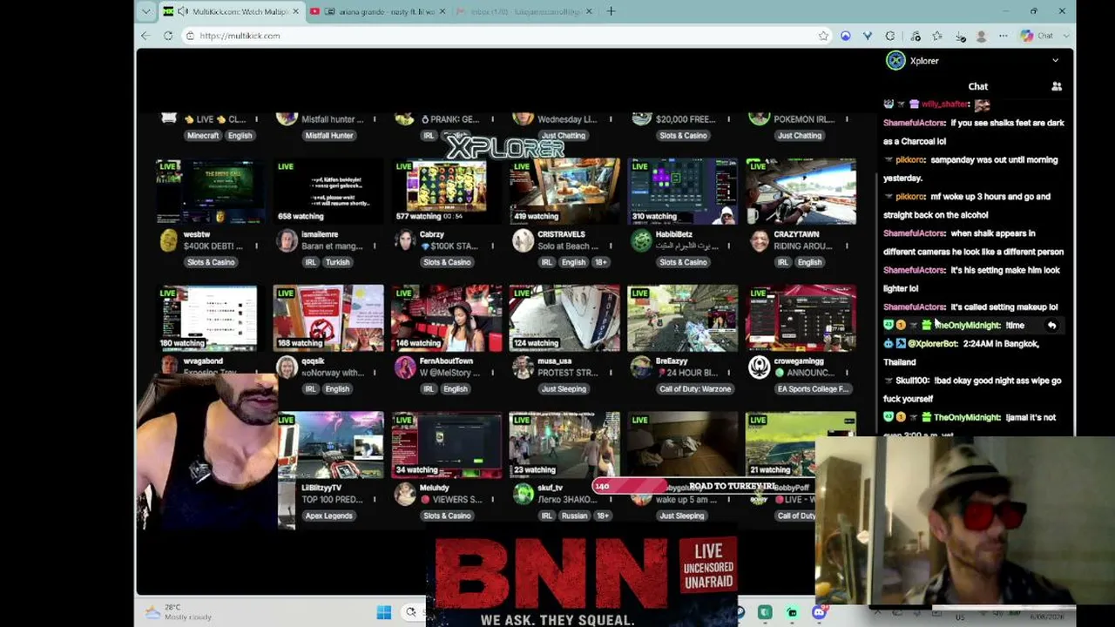Image resolution: width=1115 pixels, height=627 pixels.
Task: Open the browser favorites list icon
Action: point(937,36)
